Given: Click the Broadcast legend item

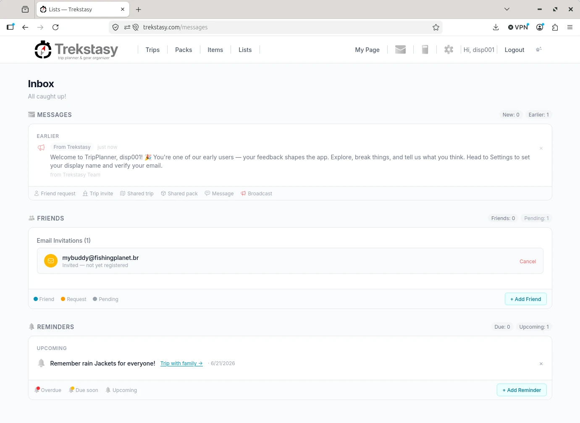Looking at the screenshot, I should click(x=256, y=194).
